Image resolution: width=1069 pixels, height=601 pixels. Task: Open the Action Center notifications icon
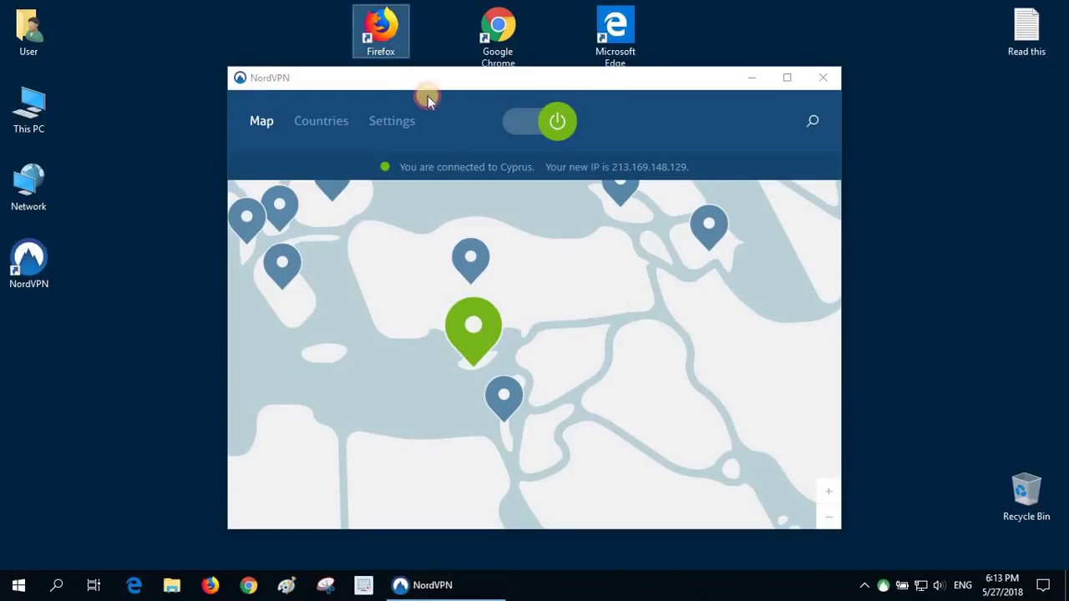point(1043,585)
